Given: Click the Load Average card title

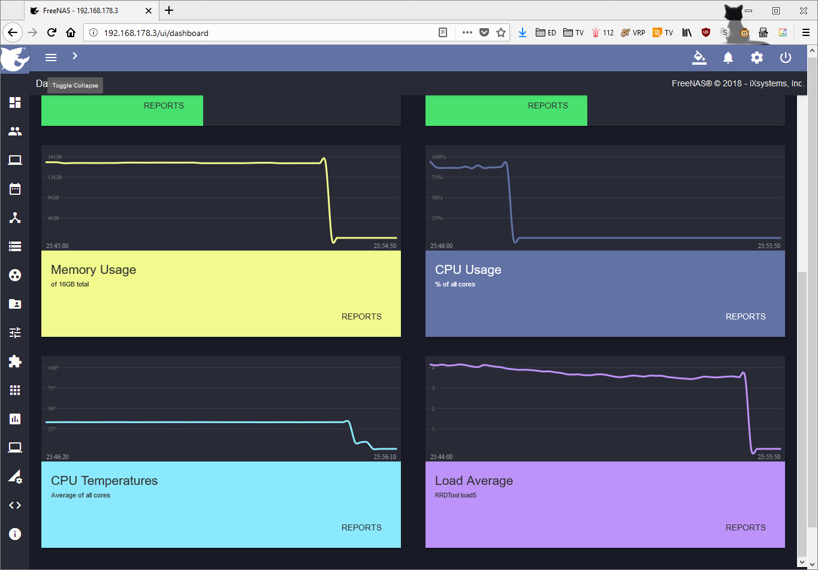Looking at the screenshot, I should click(x=474, y=481).
